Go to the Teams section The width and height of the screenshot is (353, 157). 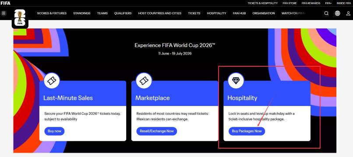pos(102,13)
